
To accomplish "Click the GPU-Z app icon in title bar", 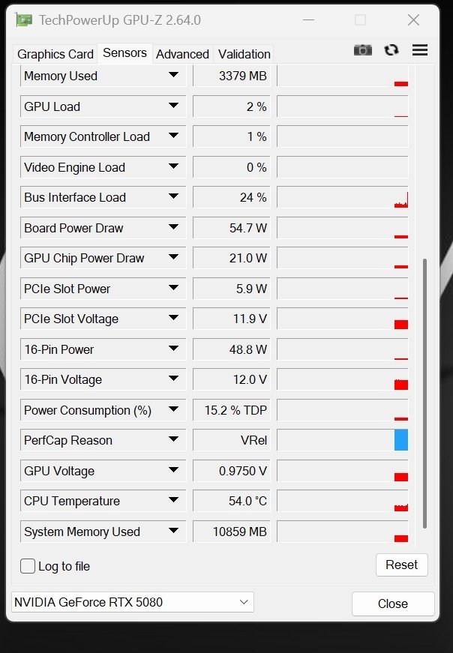I will [24, 20].
